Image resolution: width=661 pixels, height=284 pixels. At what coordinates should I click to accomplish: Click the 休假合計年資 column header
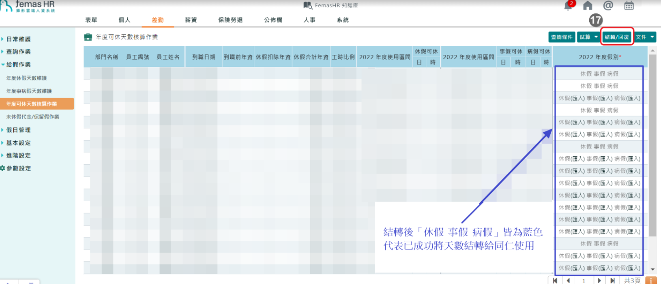(311, 57)
